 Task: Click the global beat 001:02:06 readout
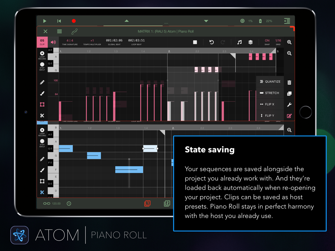(x=114, y=42)
